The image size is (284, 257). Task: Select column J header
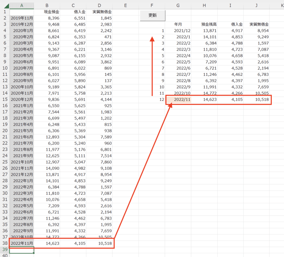pos(257,6)
